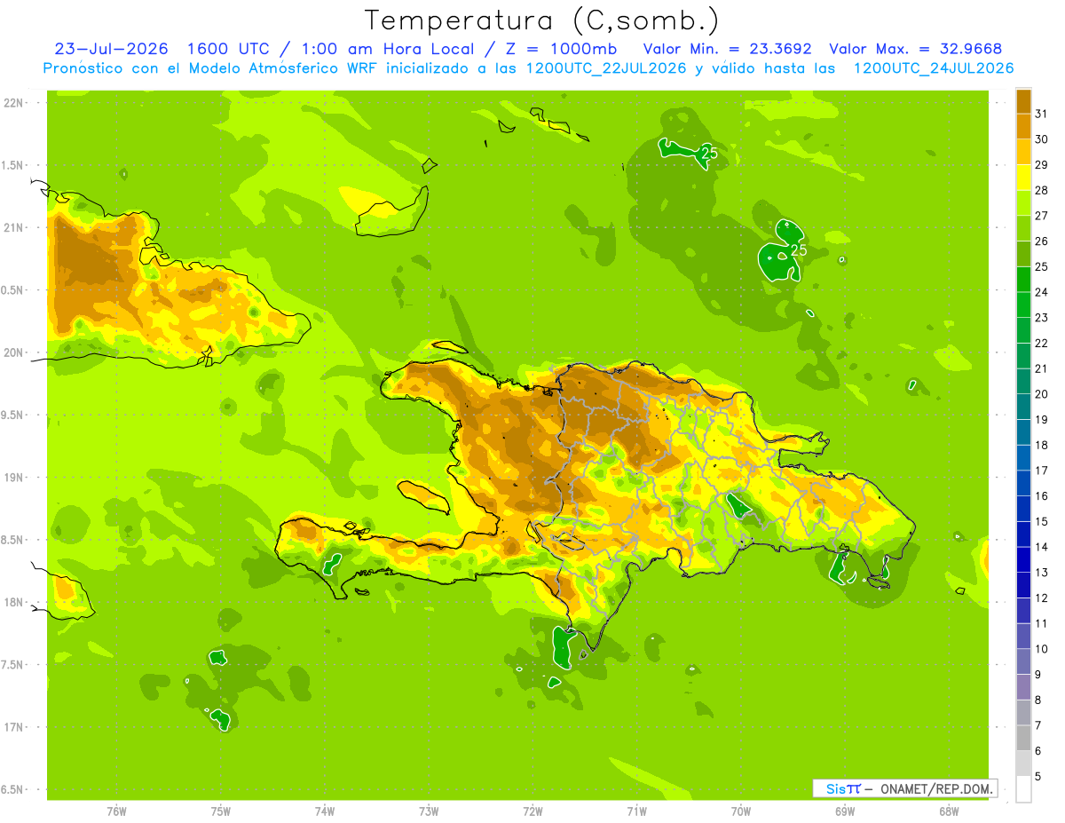The image size is (1065, 823).
Task: Click the legend value "23"
Action: (x=1041, y=318)
